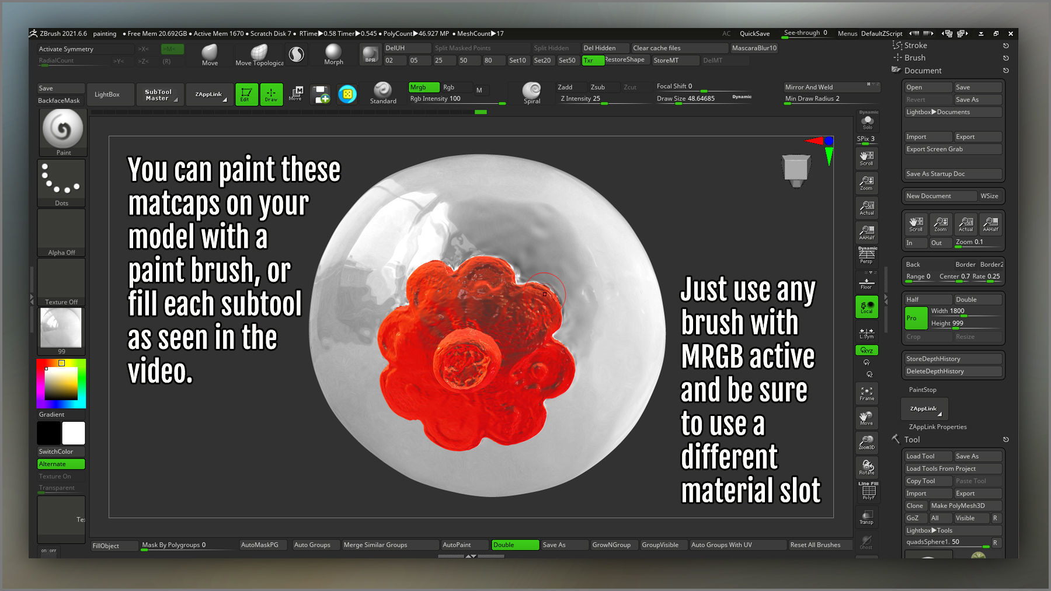Click the Move view icon in right shelf
This screenshot has height=591, width=1051.
tap(866, 418)
